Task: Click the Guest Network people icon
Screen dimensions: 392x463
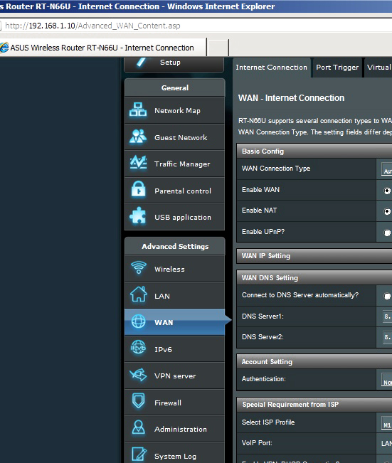Action: click(138, 137)
